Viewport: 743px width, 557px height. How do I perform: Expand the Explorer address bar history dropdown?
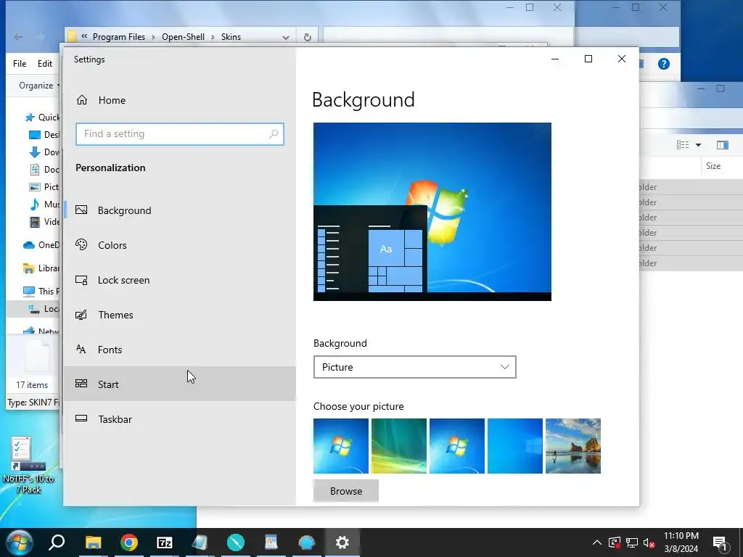tap(286, 37)
